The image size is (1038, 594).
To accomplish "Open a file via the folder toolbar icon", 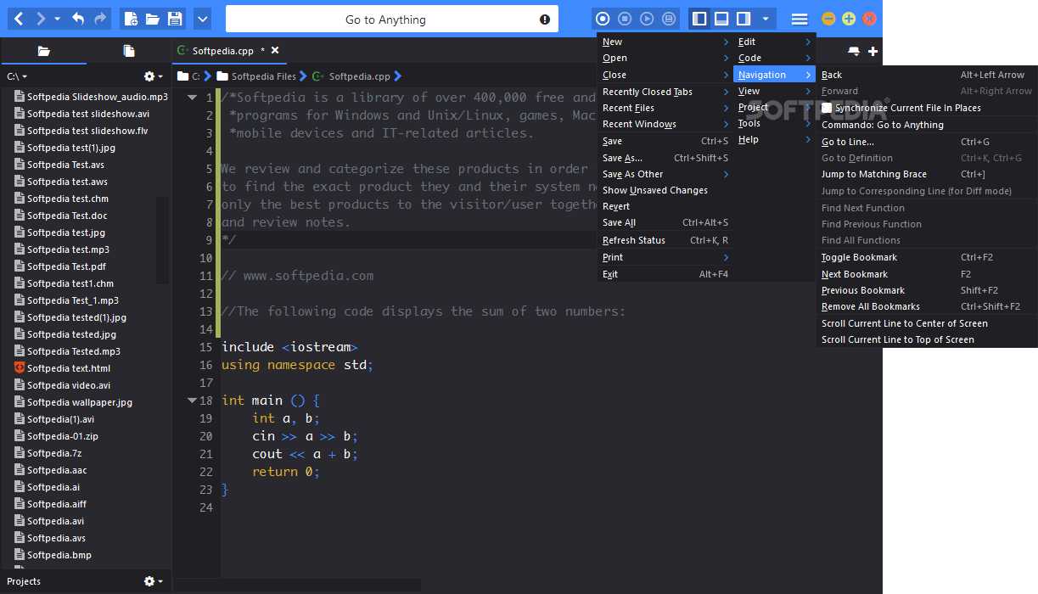I will (x=153, y=19).
